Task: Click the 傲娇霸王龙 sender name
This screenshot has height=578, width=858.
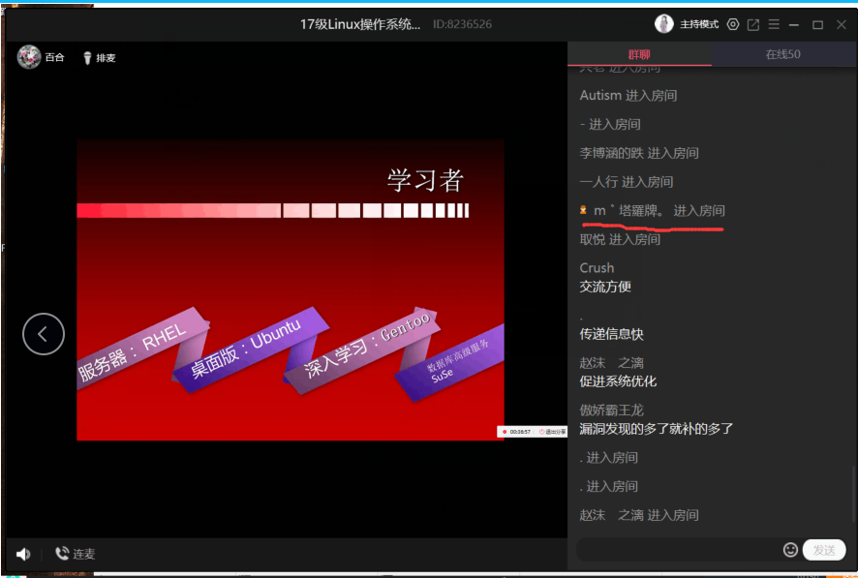Action: coord(612,411)
